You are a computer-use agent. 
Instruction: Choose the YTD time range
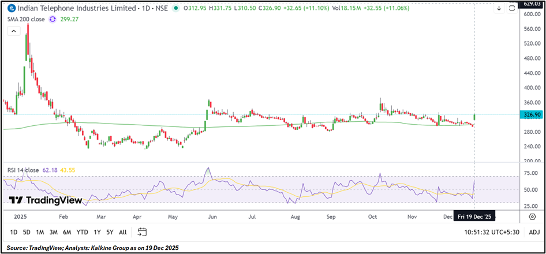coord(82,232)
